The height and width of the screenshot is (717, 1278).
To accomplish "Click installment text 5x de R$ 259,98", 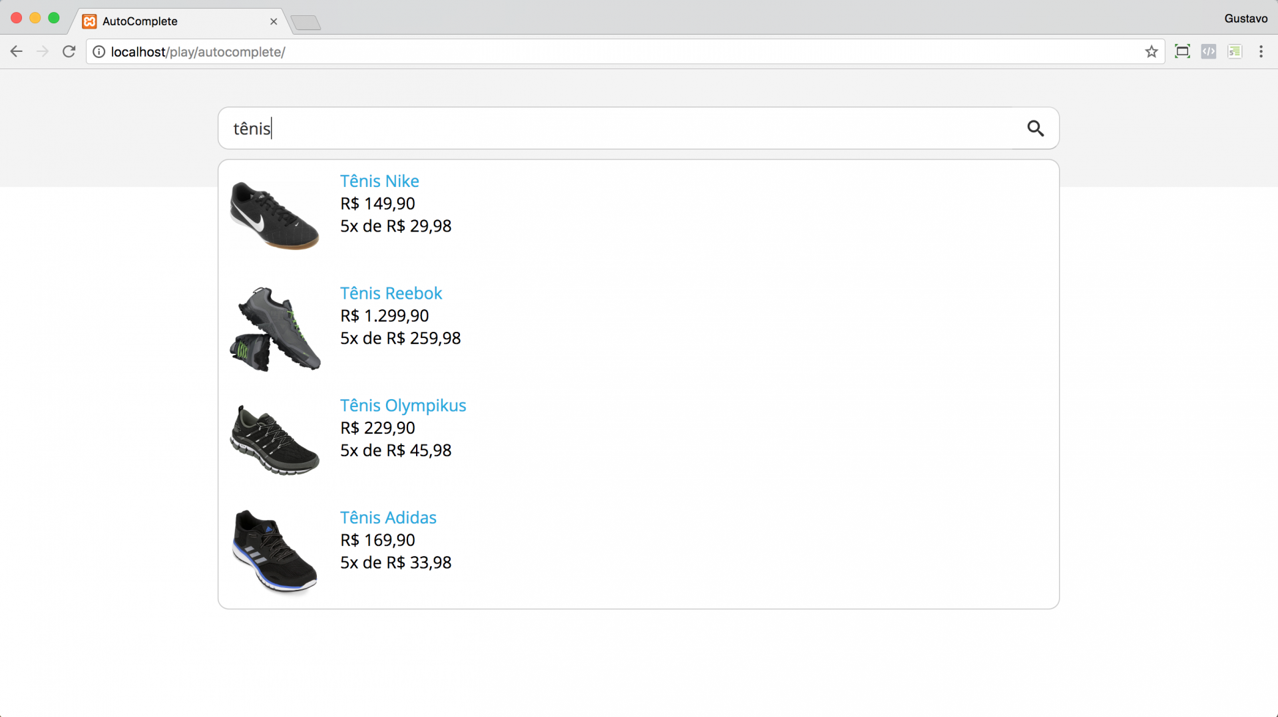I will (x=400, y=339).
